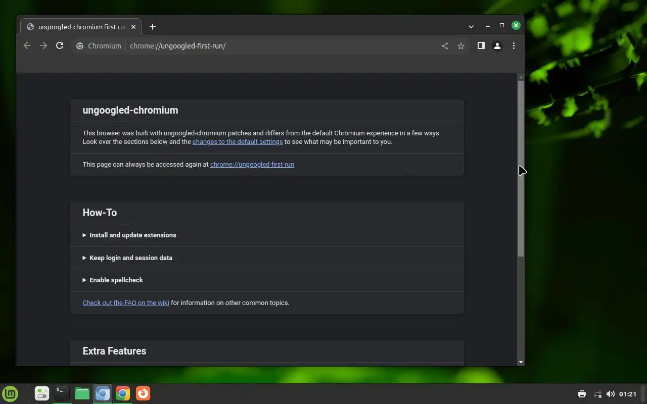The height and width of the screenshot is (404, 647).
Task: Close the Chromium window
Action: [516, 25]
